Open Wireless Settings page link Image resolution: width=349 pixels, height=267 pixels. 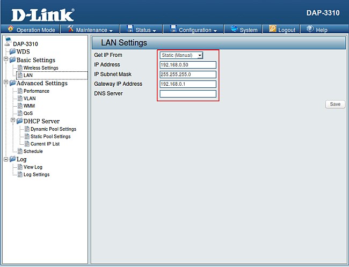pyautogui.click(x=41, y=68)
